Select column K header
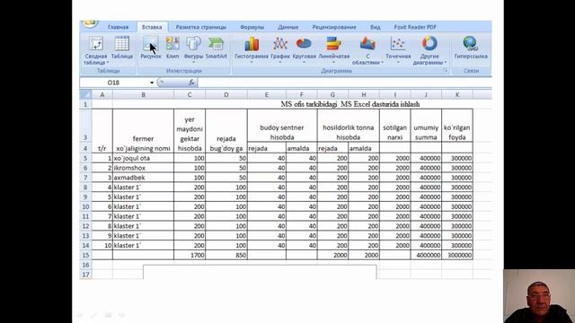Image resolution: width=575 pixels, height=323 pixels. (457, 94)
